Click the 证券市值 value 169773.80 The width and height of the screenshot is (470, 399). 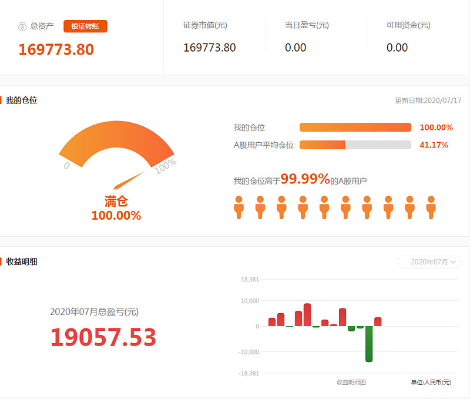pyautogui.click(x=210, y=48)
